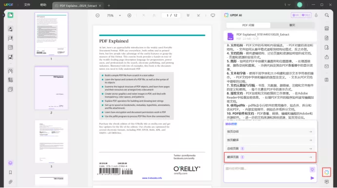This screenshot has width=337, height=188.
Task: Open the Organize Pages tool
Action: pyautogui.click(x=10, y=71)
